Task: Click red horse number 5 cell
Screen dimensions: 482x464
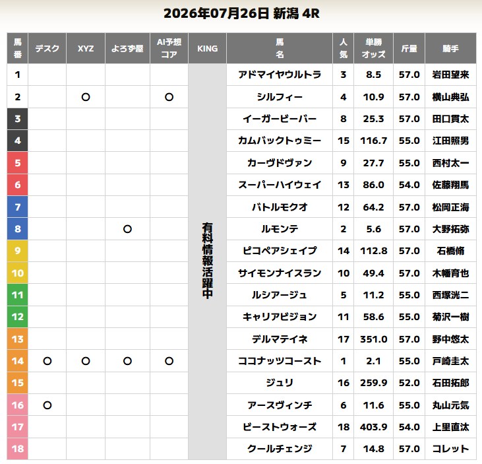Action: pos(18,163)
